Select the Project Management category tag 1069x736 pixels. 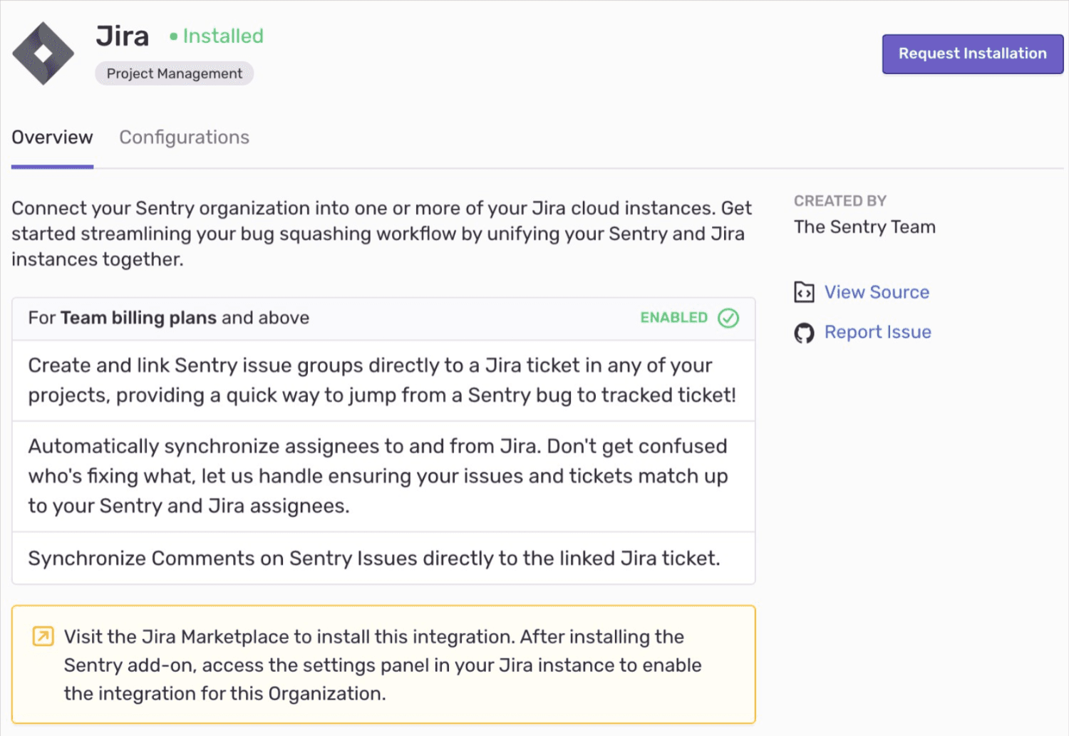[174, 73]
